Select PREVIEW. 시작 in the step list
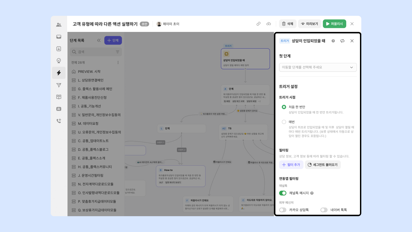Viewport: 412px width, 232px height. click(96, 71)
